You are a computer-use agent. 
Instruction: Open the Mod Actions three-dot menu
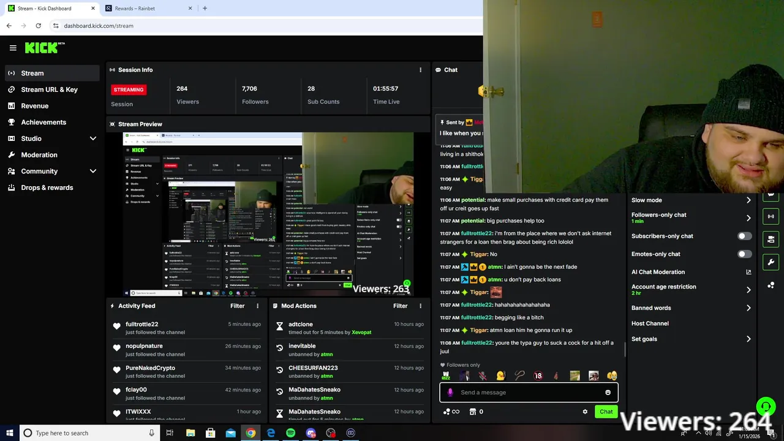(x=420, y=306)
